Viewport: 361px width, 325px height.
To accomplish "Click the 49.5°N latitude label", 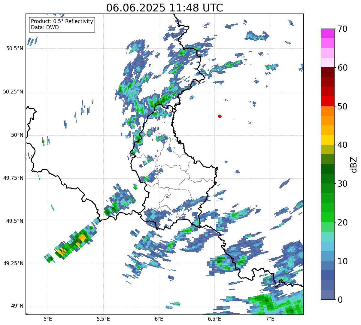I will tap(15, 221).
